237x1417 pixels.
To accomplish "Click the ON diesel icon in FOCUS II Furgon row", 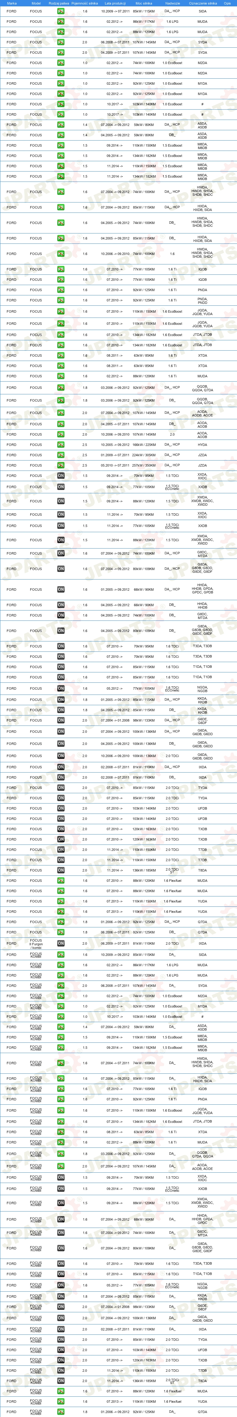I will point(61,943).
